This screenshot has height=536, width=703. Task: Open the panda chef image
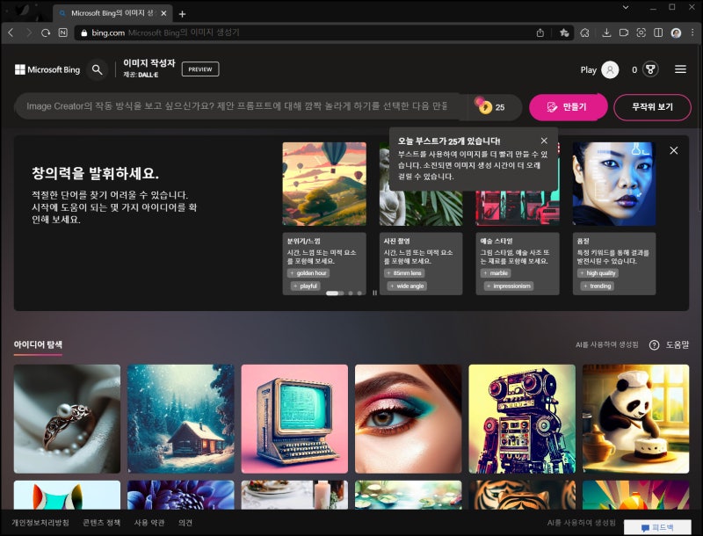point(635,418)
